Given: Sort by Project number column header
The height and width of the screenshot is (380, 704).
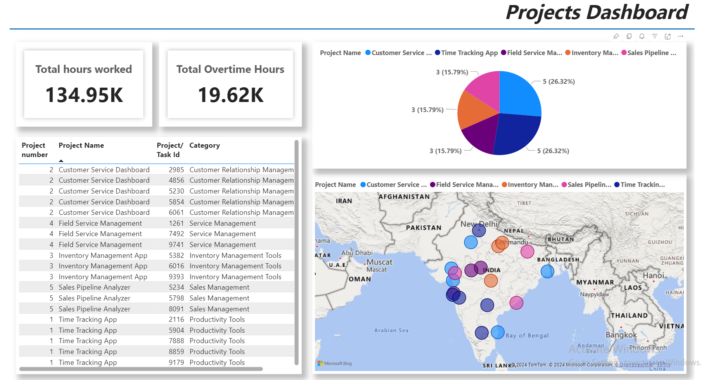Looking at the screenshot, I should click(35, 150).
